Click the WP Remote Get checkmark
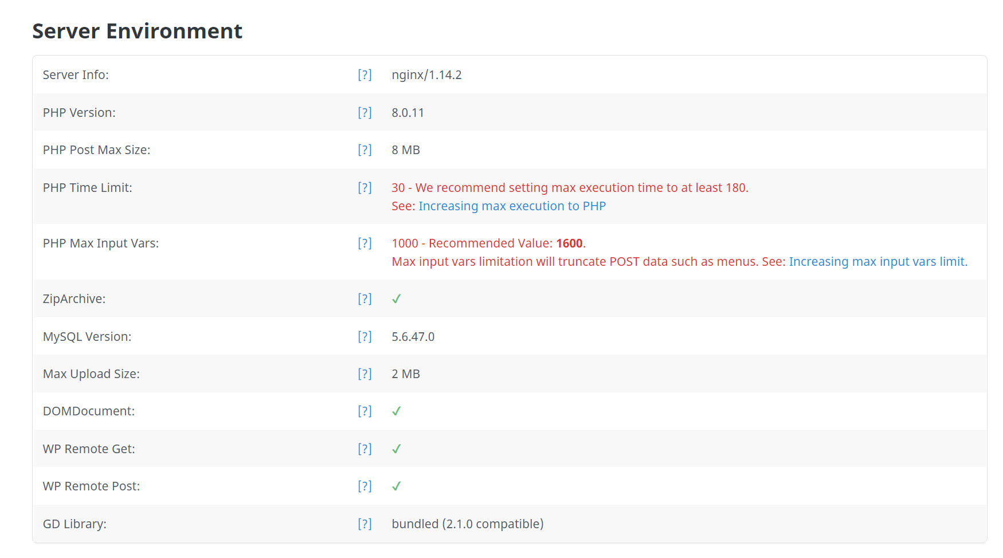This screenshot has width=1003, height=558. tap(396, 449)
